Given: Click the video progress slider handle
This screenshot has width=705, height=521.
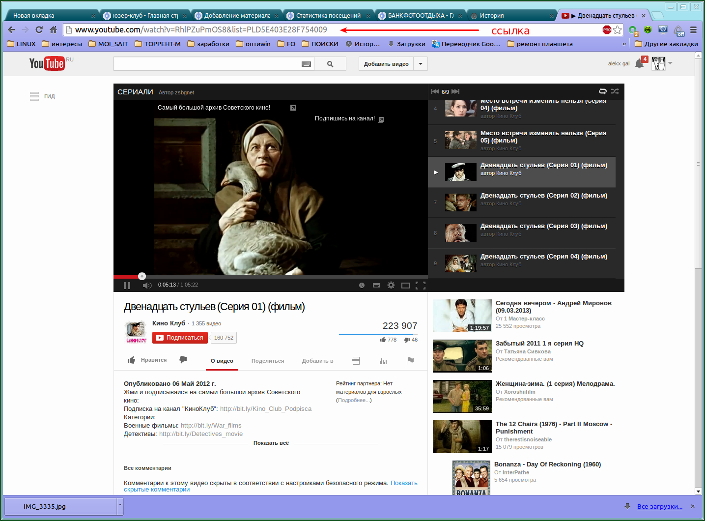Looking at the screenshot, I should pyautogui.click(x=142, y=276).
